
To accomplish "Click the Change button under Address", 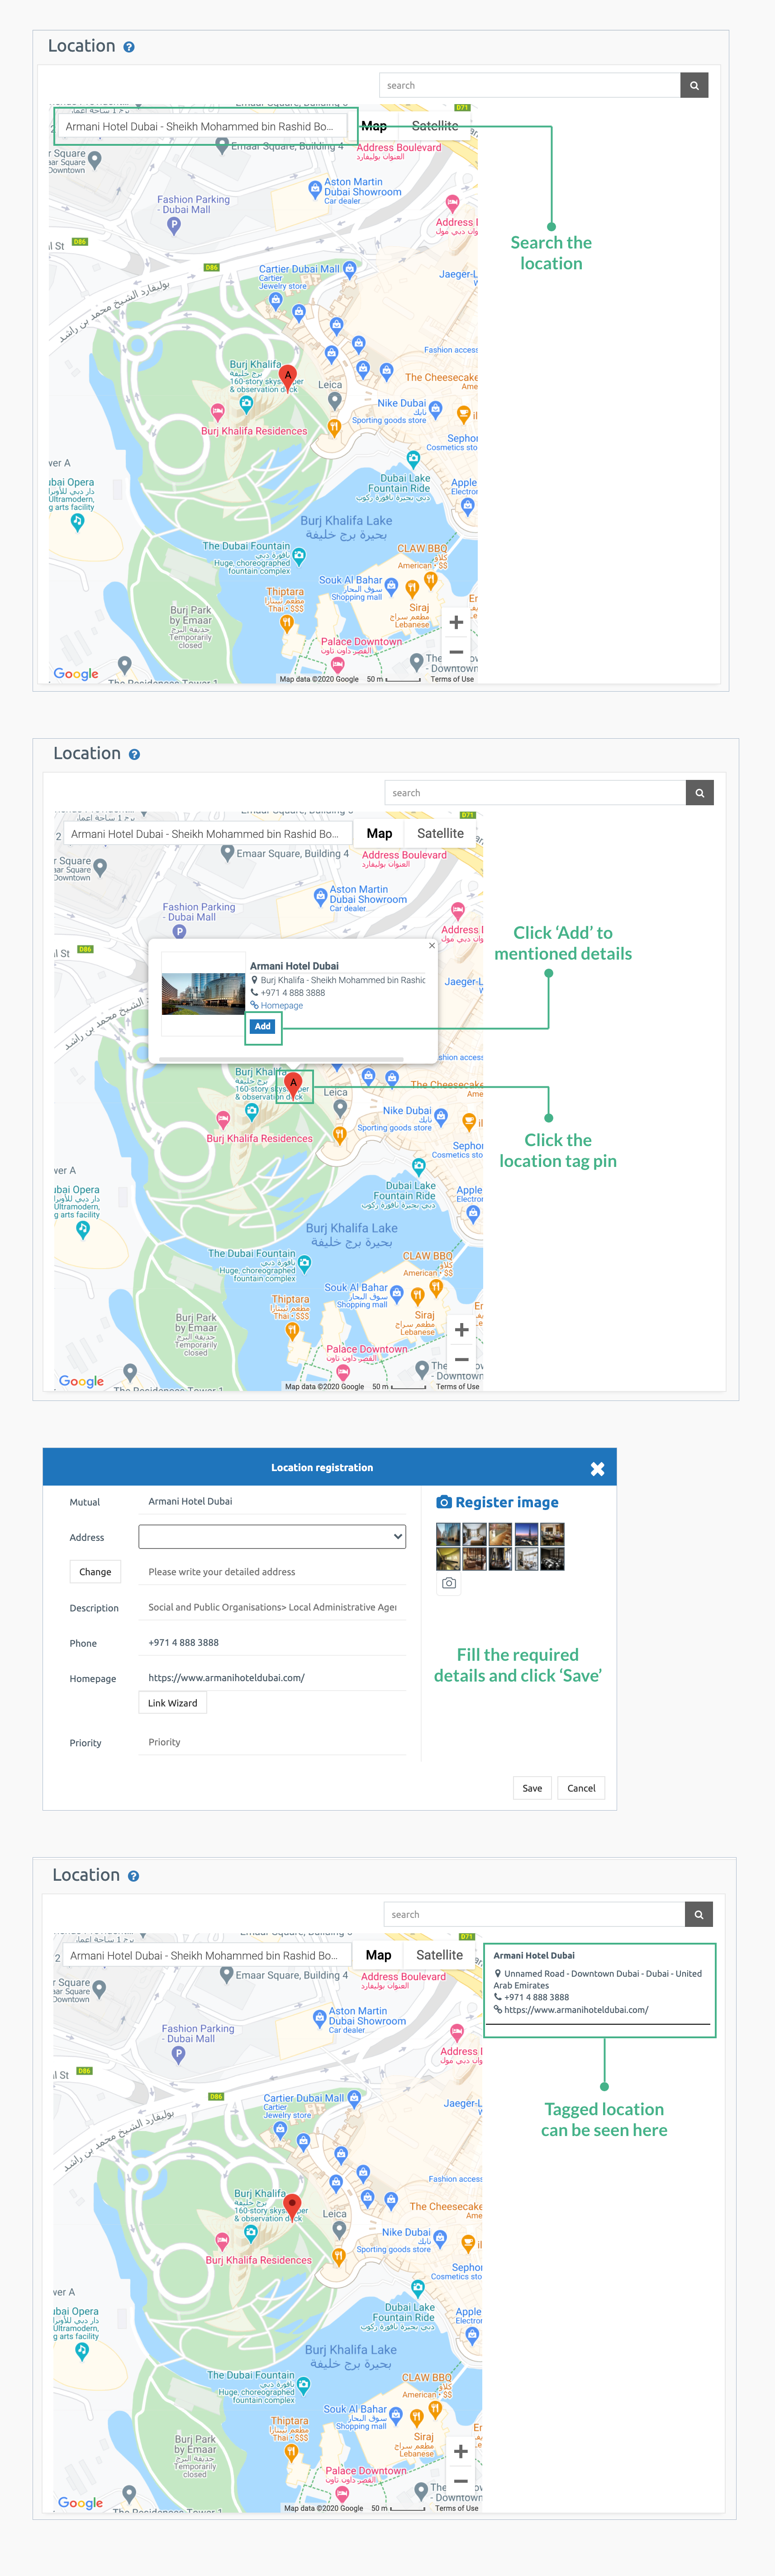I will tap(95, 1571).
